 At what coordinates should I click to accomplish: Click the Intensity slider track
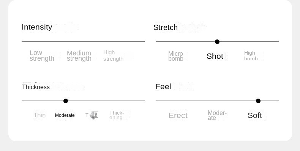point(83,41)
